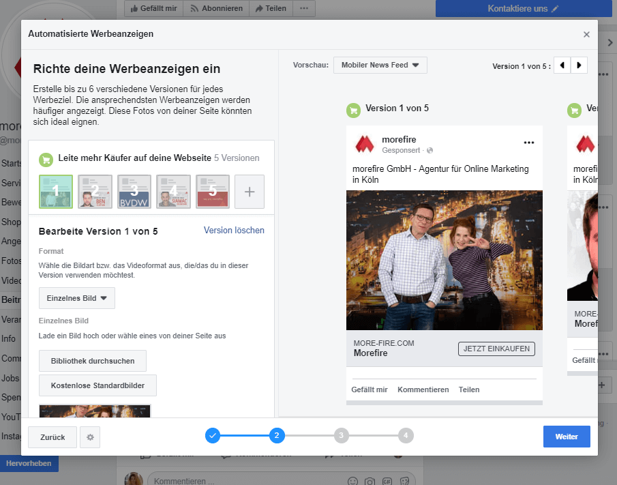This screenshot has width=617, height=485.
Task: Click Kommentieren in ad preview
Action: coord(423,390)
